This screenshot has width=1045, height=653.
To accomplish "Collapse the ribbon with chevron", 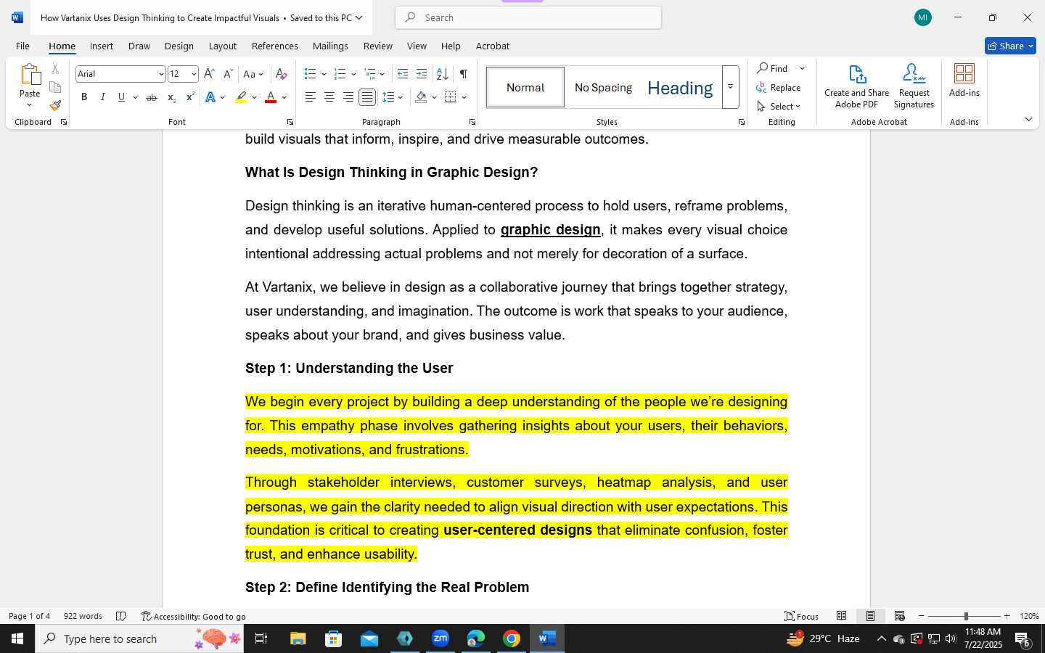I will click(1028, 120).
